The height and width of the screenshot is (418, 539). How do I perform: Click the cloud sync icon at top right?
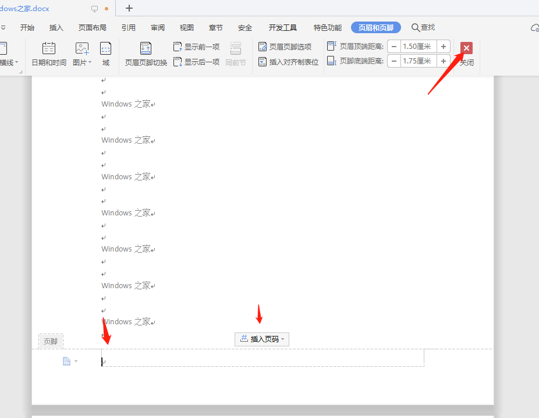coord(534,28)
